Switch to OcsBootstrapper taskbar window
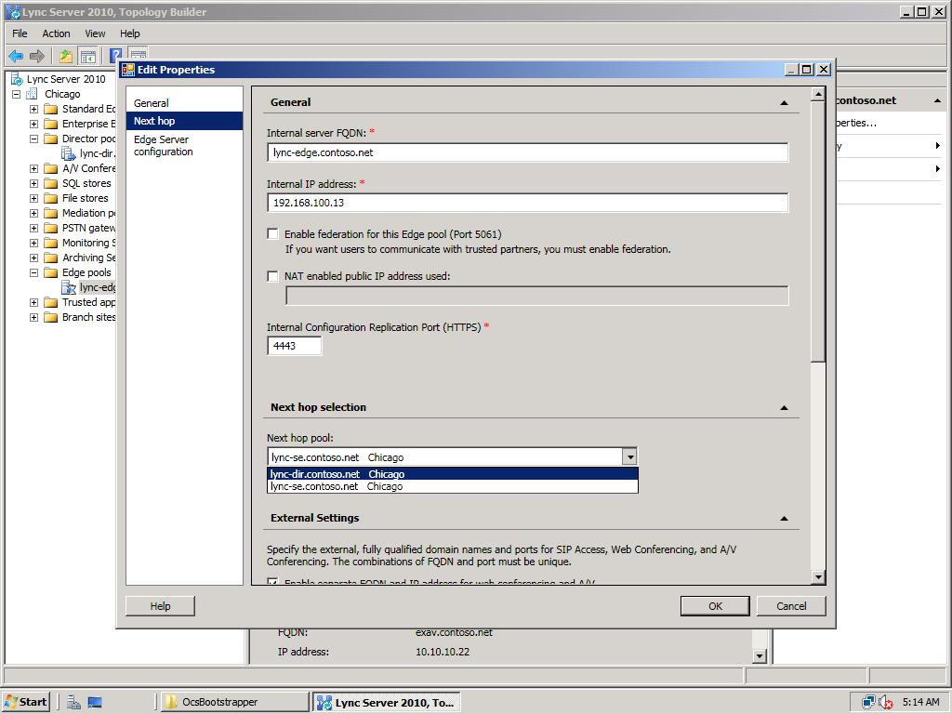 click(x=233, y=702)
